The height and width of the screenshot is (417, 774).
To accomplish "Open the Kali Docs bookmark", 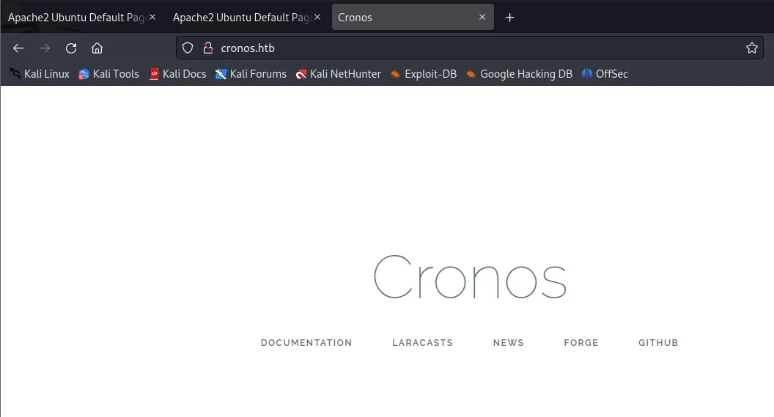I will coord(177,74).
